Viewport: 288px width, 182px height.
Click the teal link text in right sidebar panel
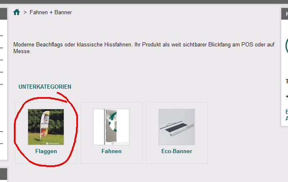[287, 115]
